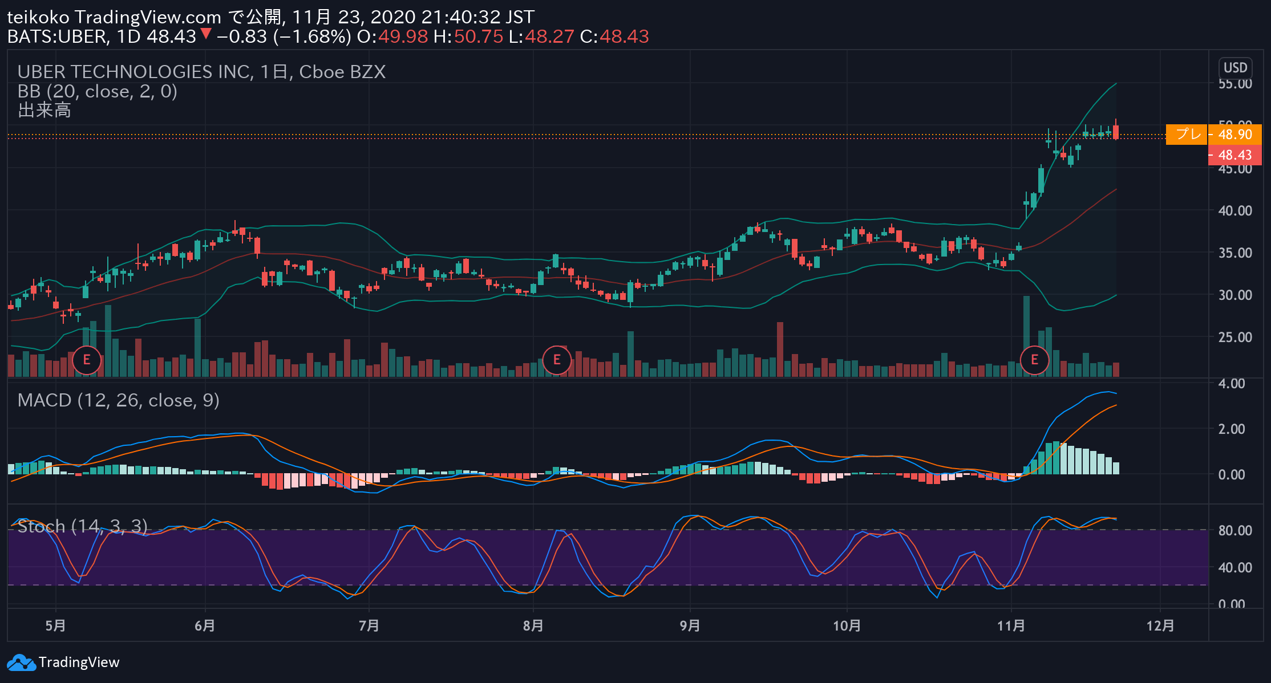Click the tallest November volume bar
The image size is (1271, 683).
(x=1027, y=336)
